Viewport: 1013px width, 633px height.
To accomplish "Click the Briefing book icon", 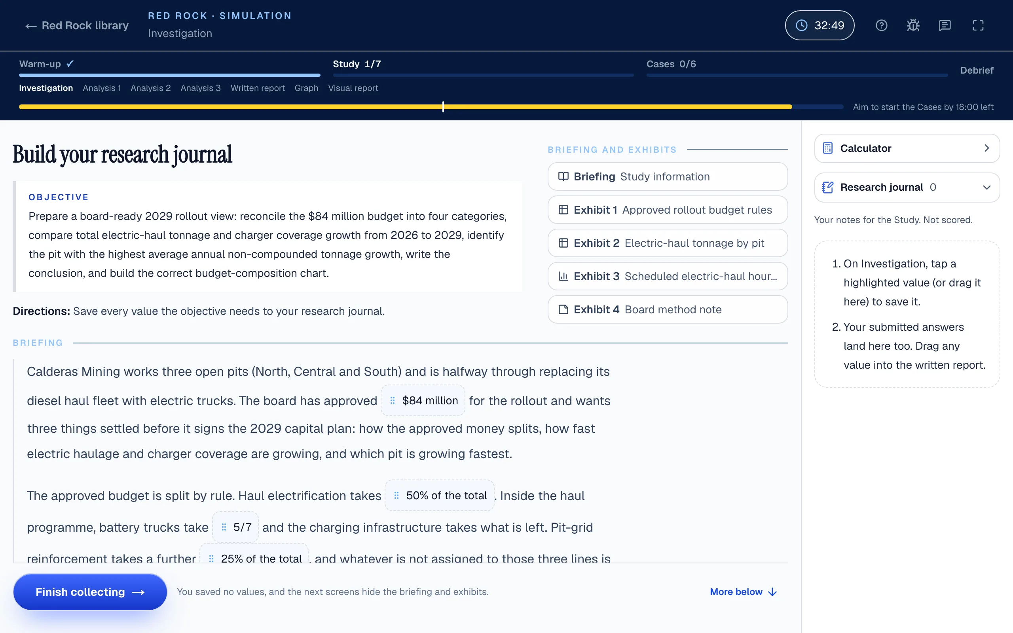I will (x=563, y=177).
